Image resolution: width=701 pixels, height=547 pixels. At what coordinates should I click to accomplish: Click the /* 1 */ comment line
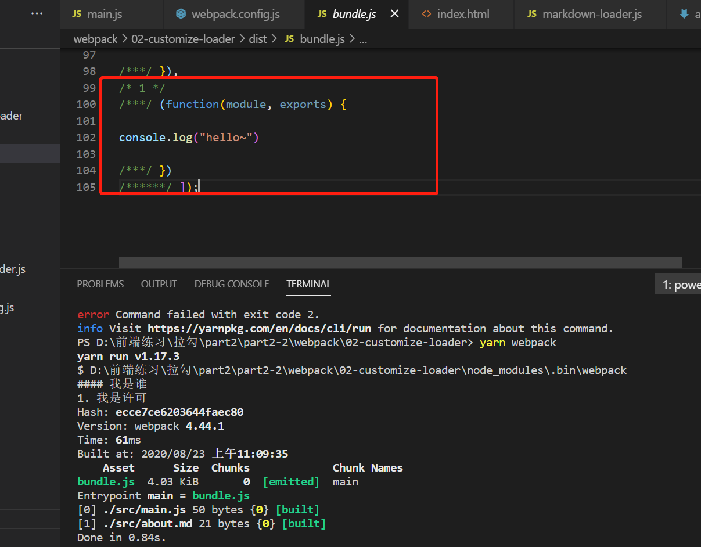point(142,88)
